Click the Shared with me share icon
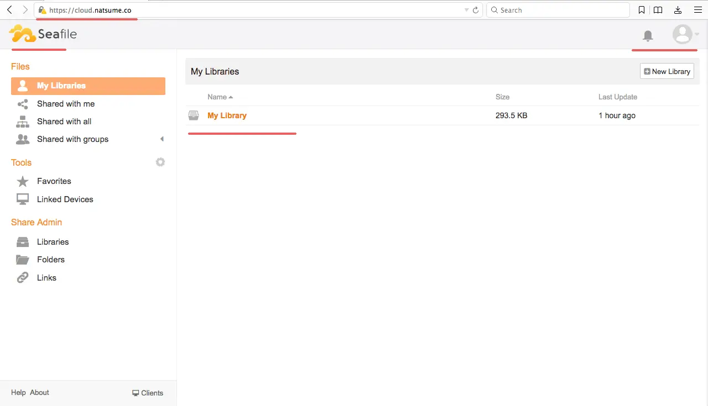Image resolution: width=708 pixels, height=406 pixels. (x=23, y=104)
